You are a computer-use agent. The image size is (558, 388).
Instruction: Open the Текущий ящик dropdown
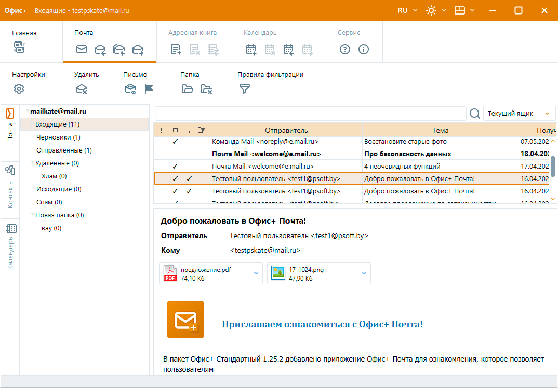point(519,113)
